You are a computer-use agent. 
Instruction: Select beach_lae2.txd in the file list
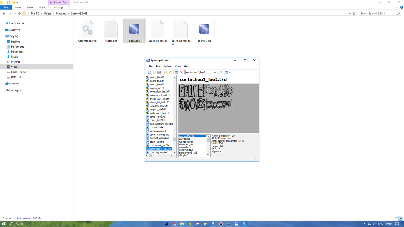click(157, 120)
